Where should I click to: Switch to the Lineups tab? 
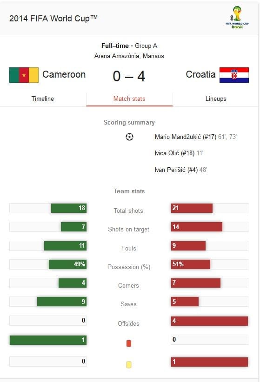[216, 99]
